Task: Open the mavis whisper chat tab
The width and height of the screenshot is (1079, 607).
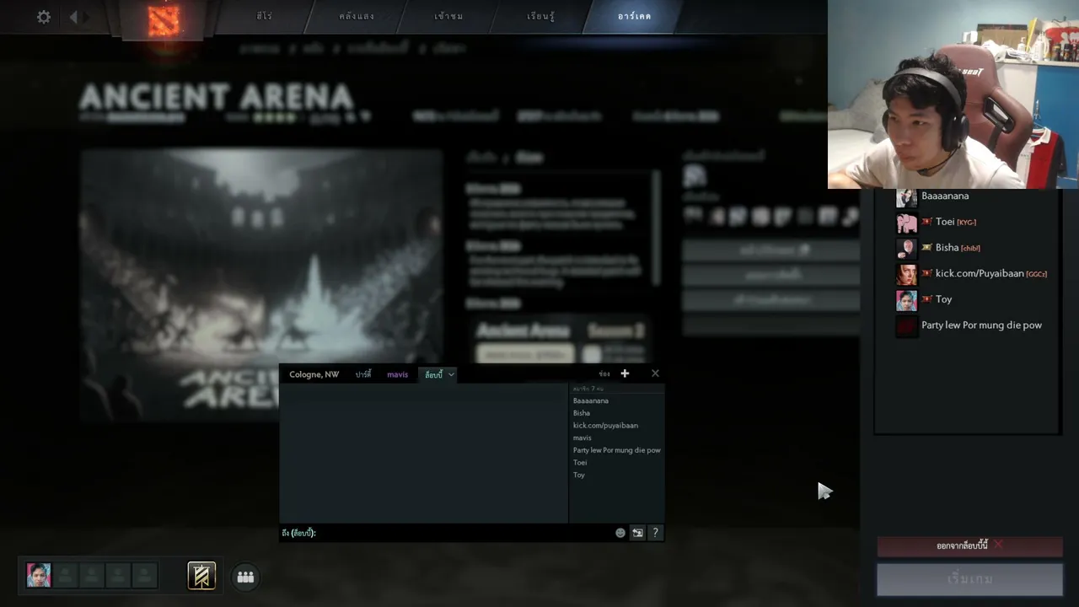Action: (x=397, y=374)
